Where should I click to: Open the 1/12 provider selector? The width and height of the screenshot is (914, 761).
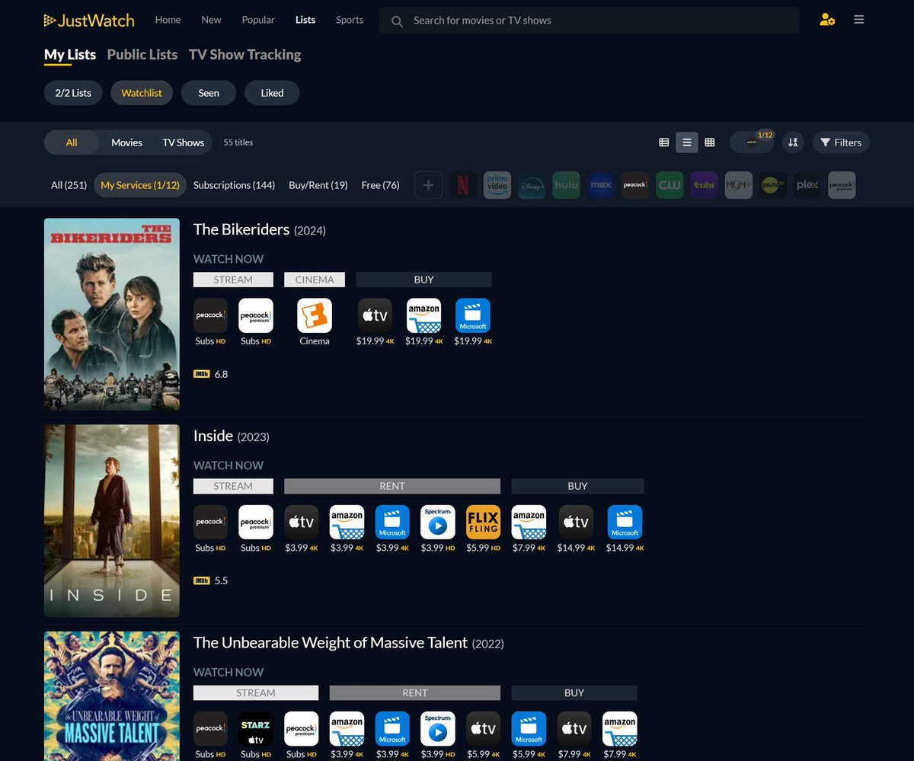753,142
